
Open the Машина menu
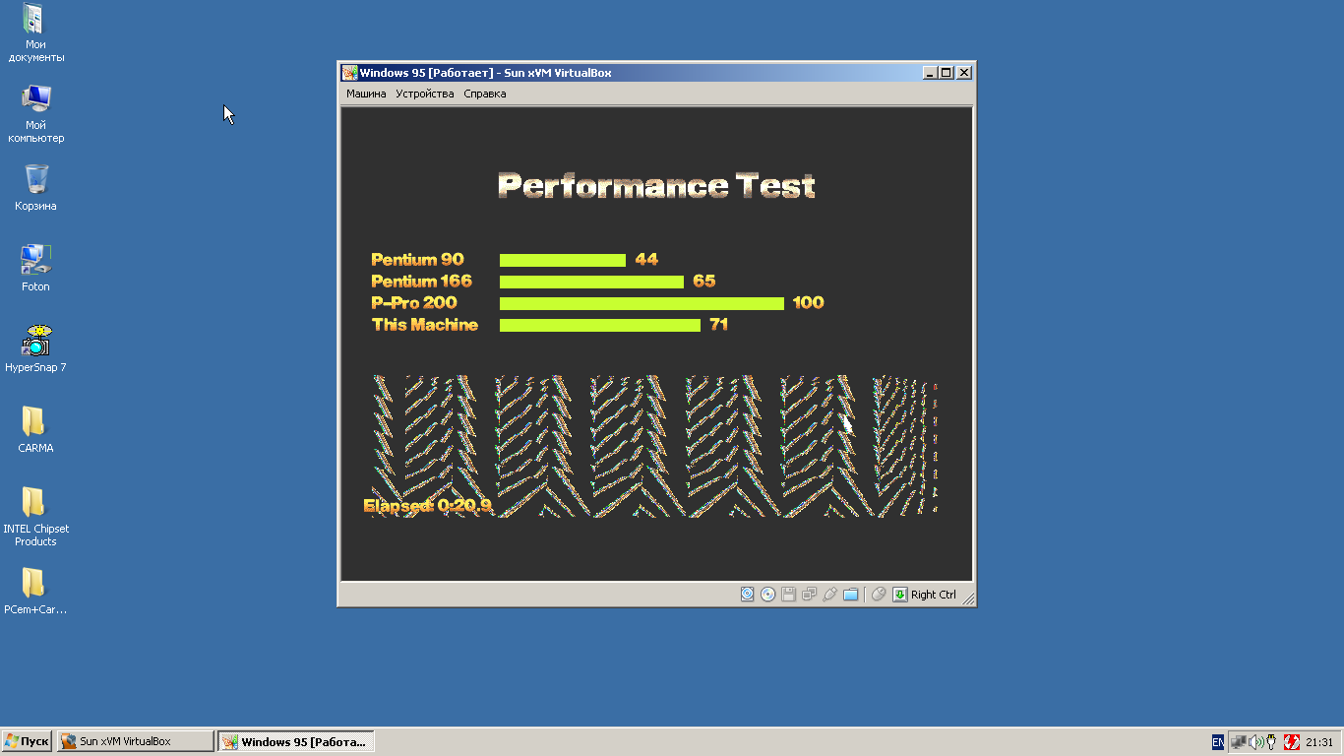[366, 94]
